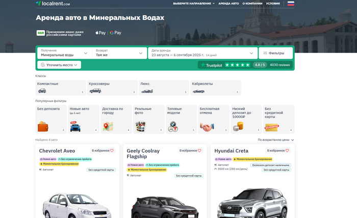Click the 4.8 / 5 Trustpilot score badge
The width and height of the screenshot is (357, 218).
[260, 65]
